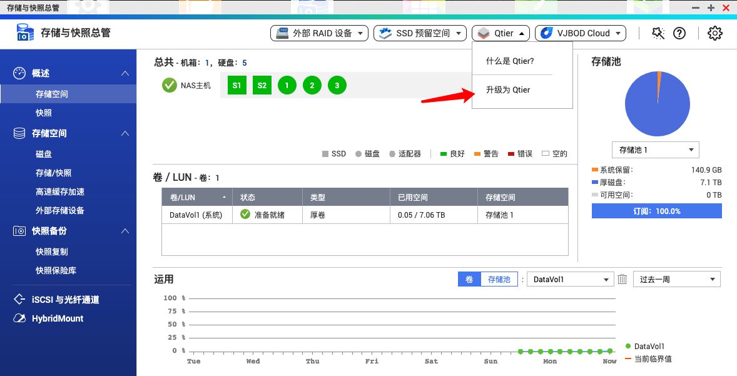Viewport: 737px width, 376px height.
Task: Expand the 存储池 1 selector
Action: [655, 150]
